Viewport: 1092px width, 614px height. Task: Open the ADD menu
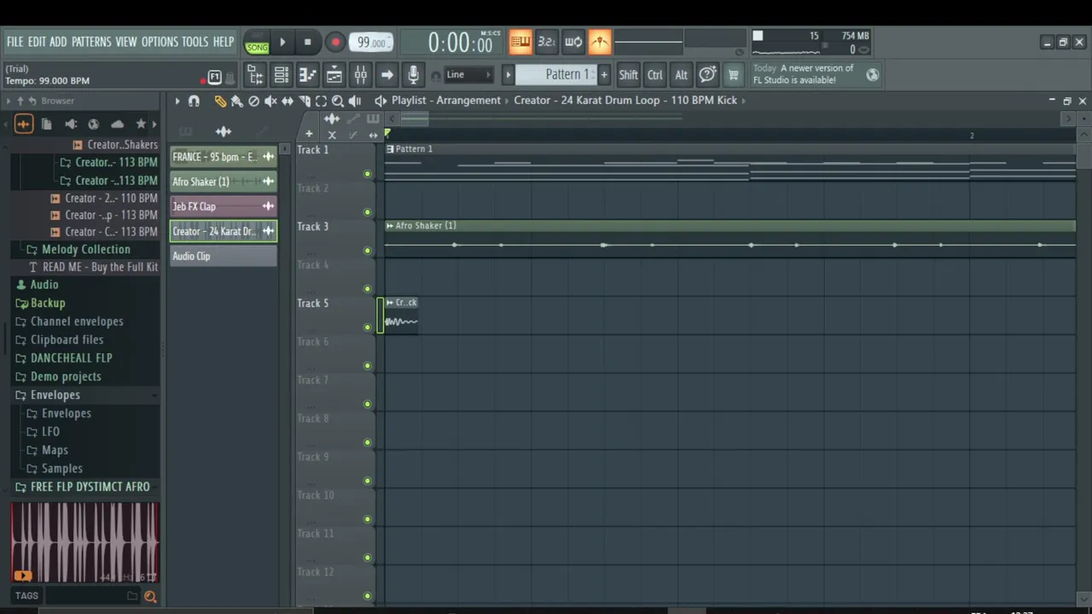click(58, 42)
